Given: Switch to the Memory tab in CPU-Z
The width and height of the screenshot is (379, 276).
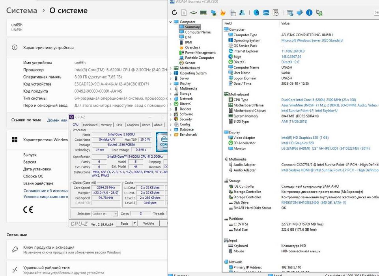Looking at the screenshot, I should (106, 125).
